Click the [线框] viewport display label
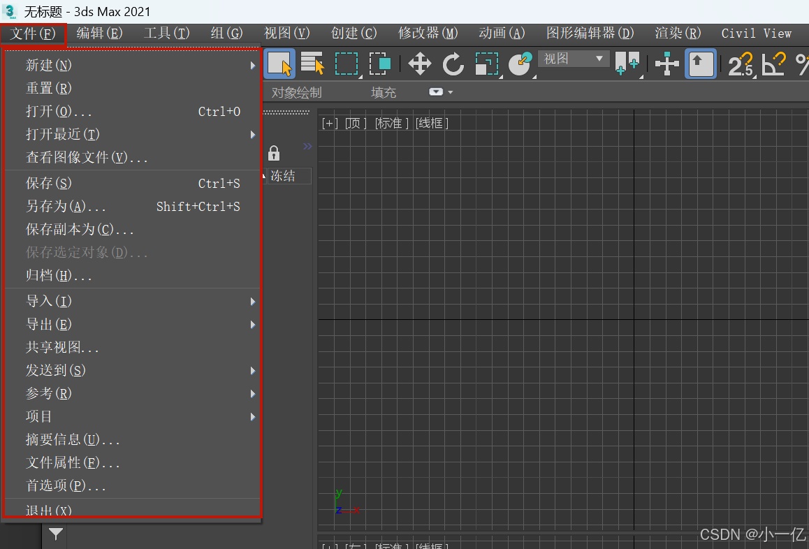The width and height of the screenshot is (809, 549). pyautogui.click(x=431, y=124)
